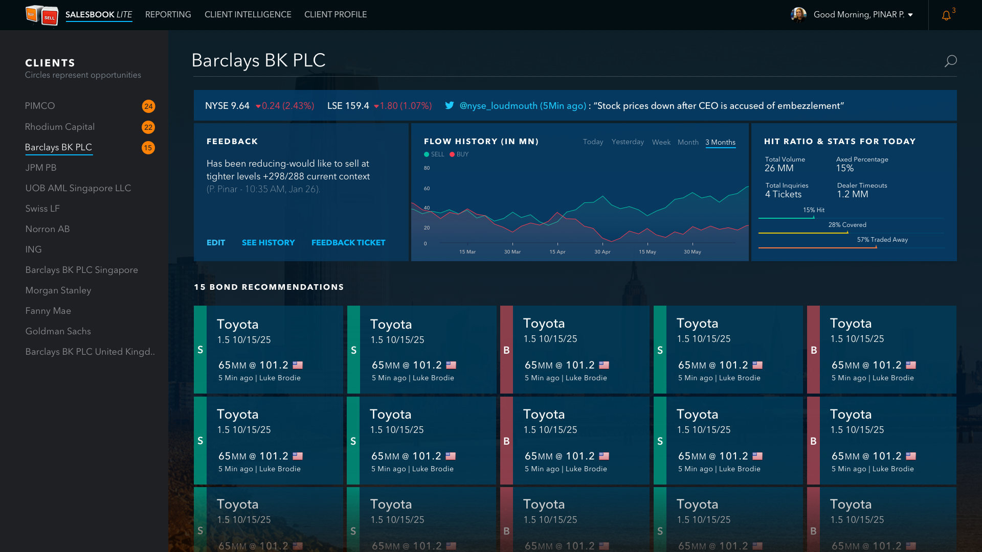This screenshot has height=552, width=982.
Task: Select 3 Months flow history range
Action: point(721,142)
